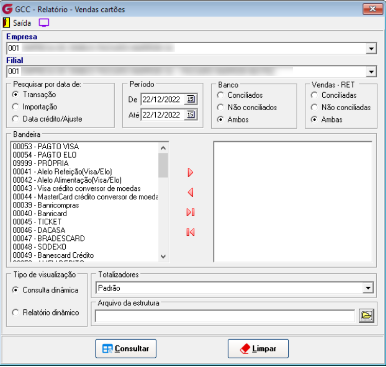Click Saída label to exit
Viewport: 386px width, 367px height.
point(22,23)
